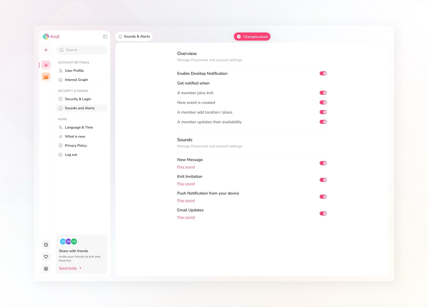Click the JA avatar
The image size is (428, 307).
click(x=63, y=242)
